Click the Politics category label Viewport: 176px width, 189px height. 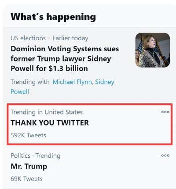click(x=21, y=155)
